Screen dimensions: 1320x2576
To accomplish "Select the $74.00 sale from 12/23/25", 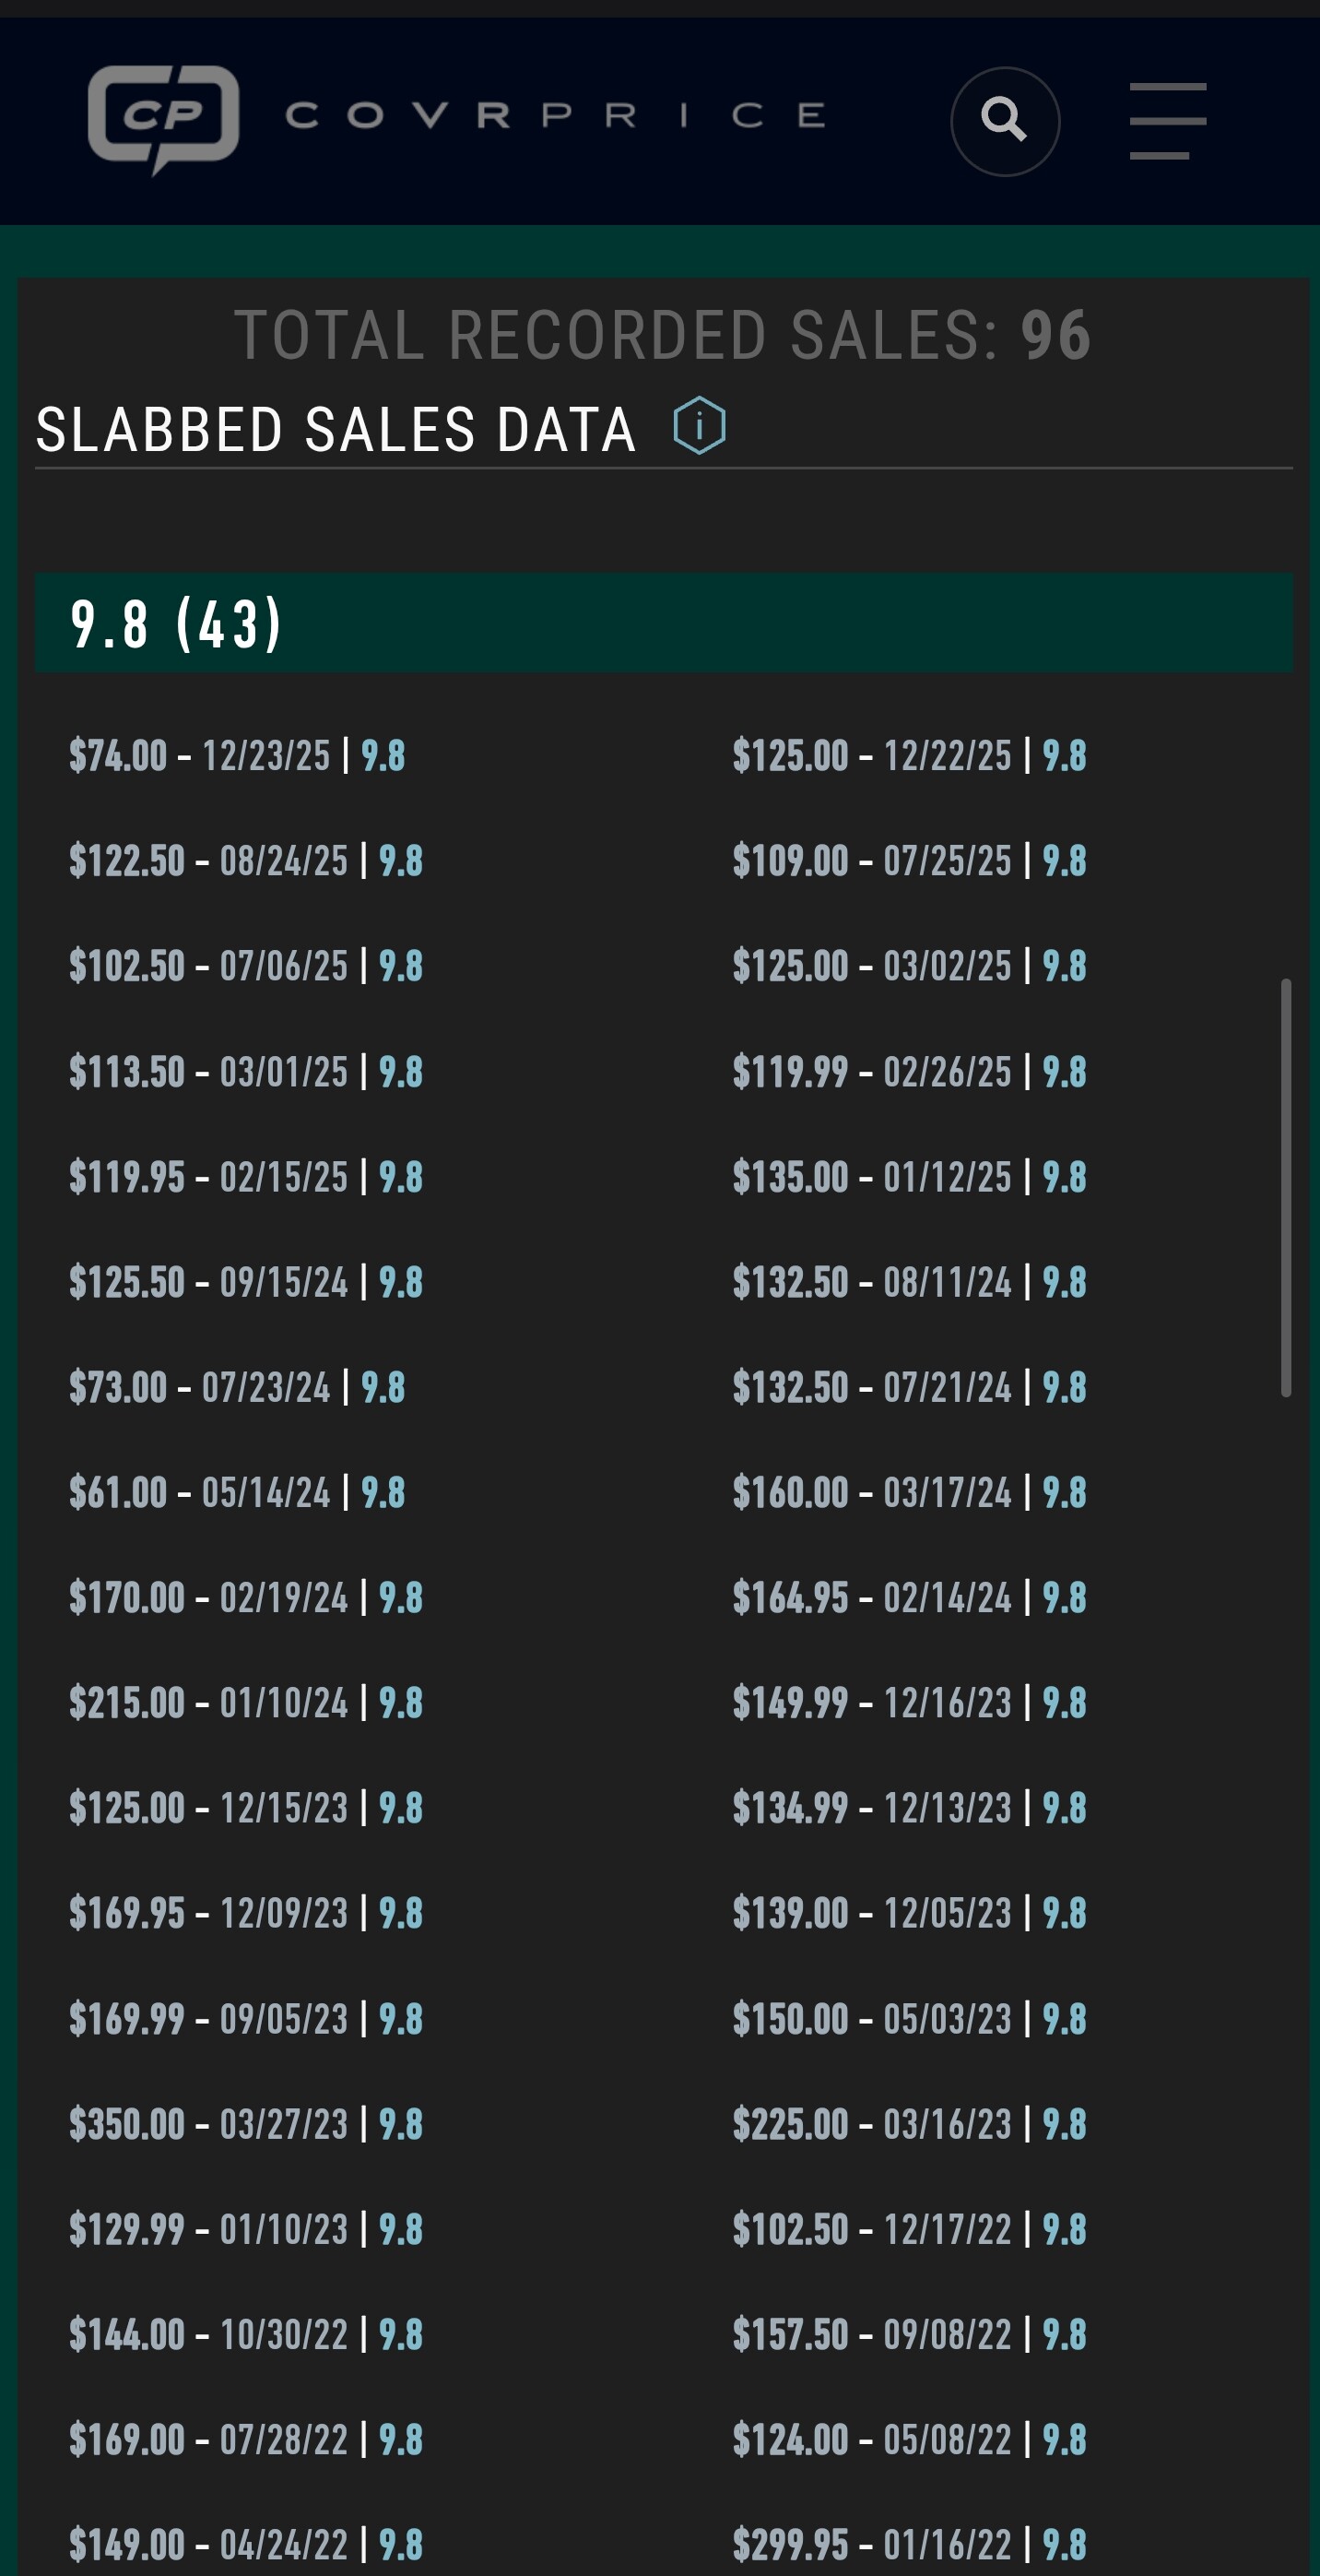I will [237, 756].
